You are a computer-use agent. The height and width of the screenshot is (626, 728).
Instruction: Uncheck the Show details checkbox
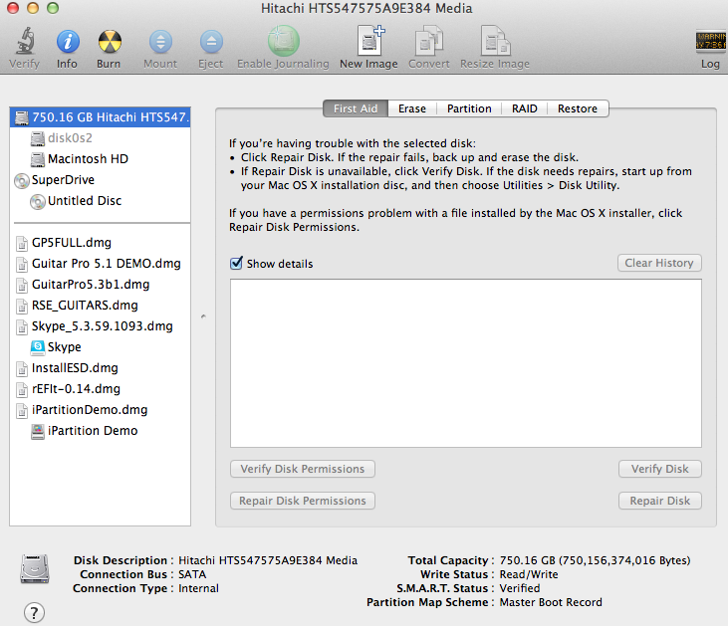tap(236, 263)
